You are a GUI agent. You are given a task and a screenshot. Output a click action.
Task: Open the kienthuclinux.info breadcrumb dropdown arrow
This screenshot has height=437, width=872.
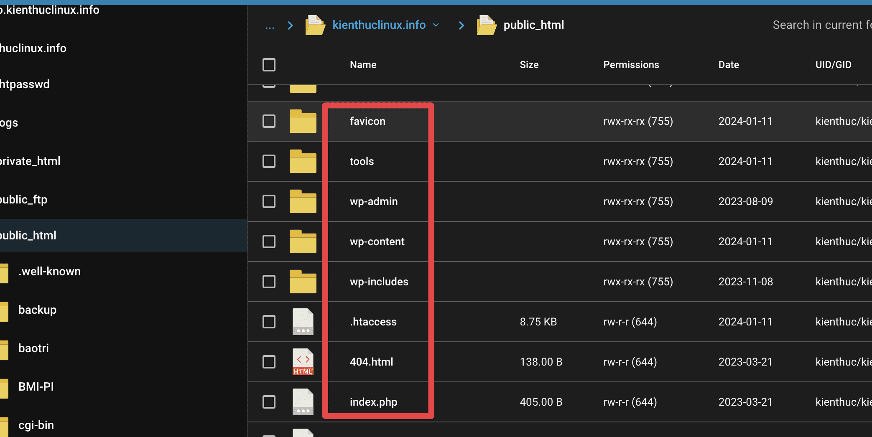click(436, 25)
